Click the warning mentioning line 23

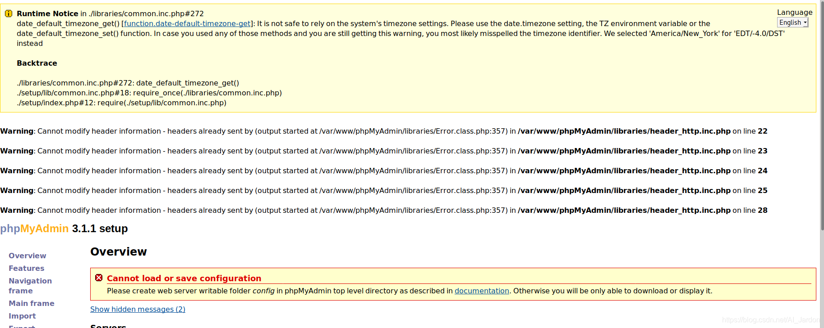coord(384,151)
